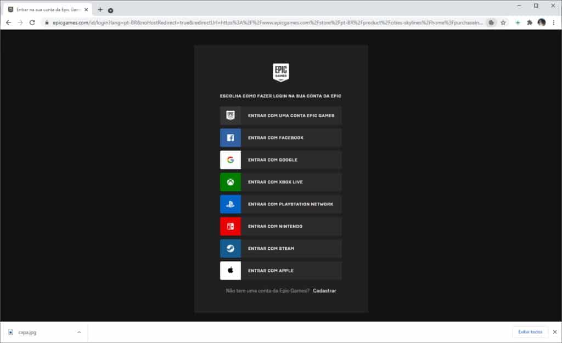Click the Epic Games shield login icon
The height and width of the screenshot is (343, 562).
[x=231, y=116]
